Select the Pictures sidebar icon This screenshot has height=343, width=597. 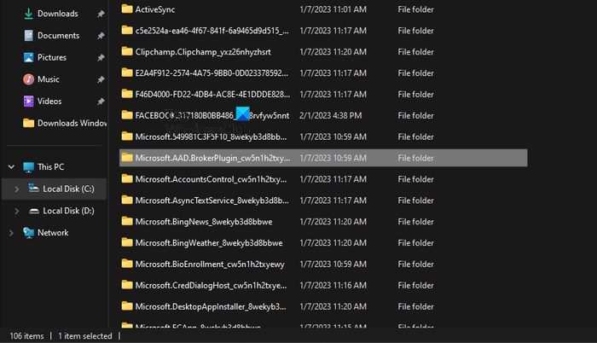(28, 57)
